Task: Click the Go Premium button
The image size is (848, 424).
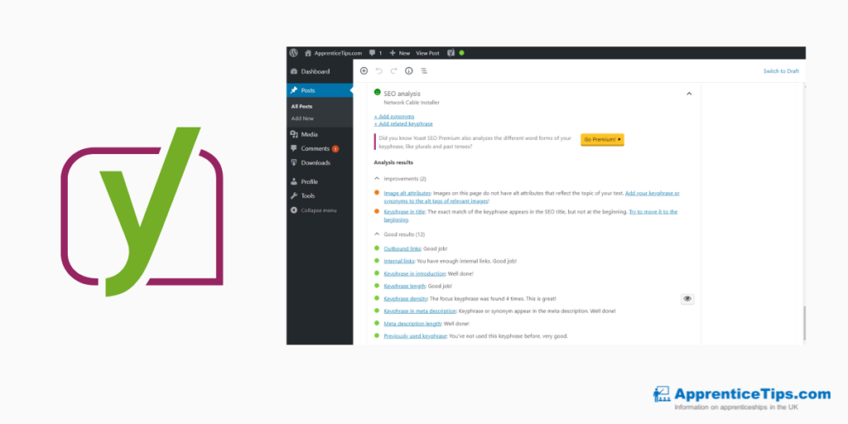Action: coord(603,139)
